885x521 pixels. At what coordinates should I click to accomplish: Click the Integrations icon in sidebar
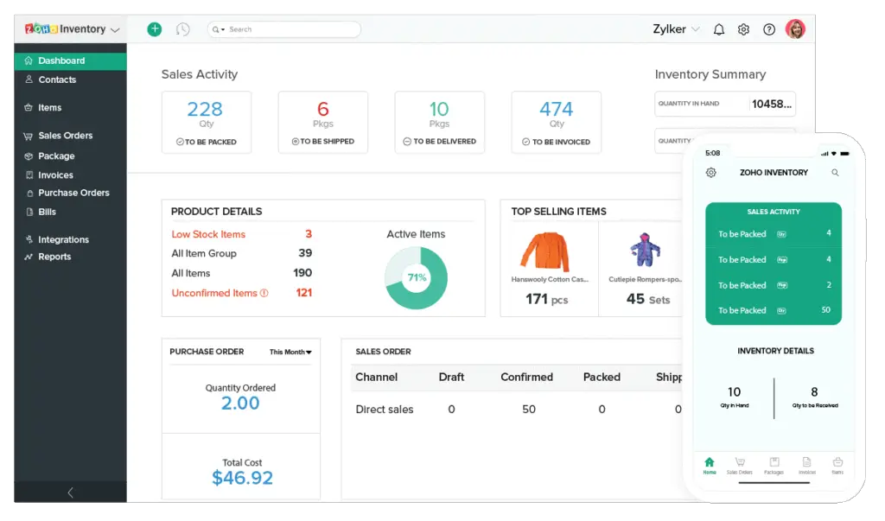pos(29,239)
